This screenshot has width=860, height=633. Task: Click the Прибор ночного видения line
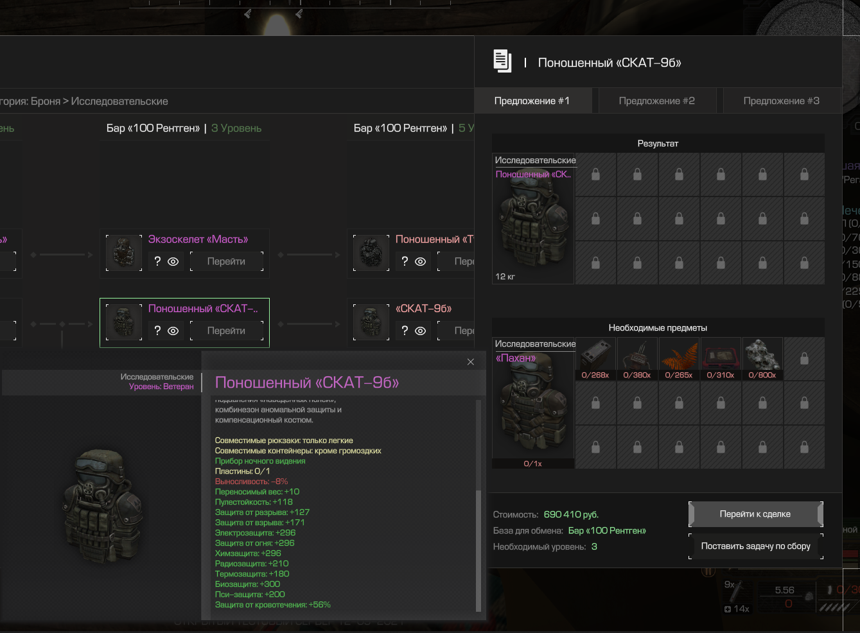(260, 461)
